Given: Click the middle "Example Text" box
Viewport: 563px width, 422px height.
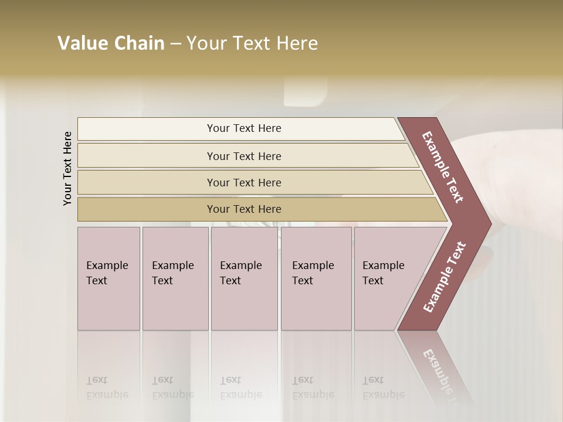Looking at the screenshot, I should tap(244, 278).
